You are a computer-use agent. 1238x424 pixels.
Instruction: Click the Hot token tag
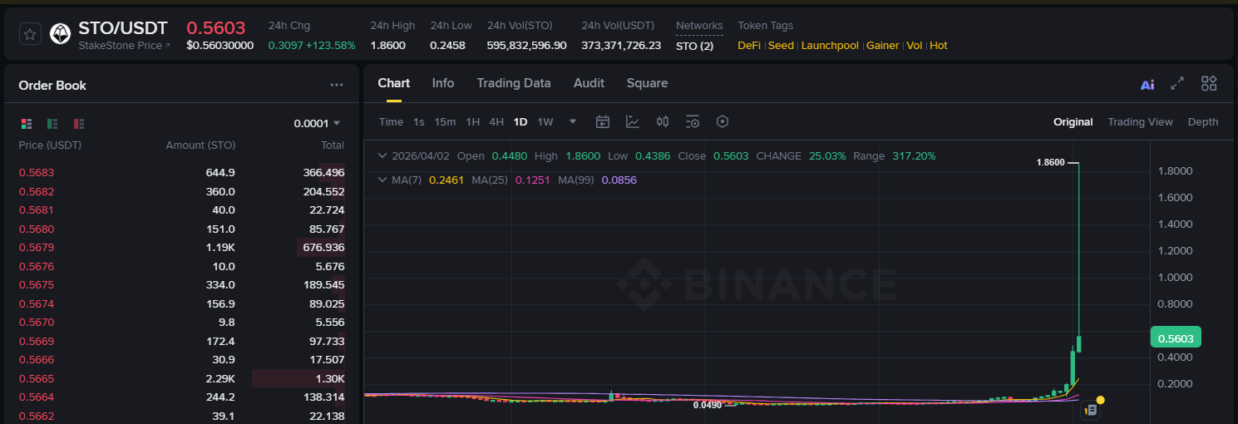939,46
